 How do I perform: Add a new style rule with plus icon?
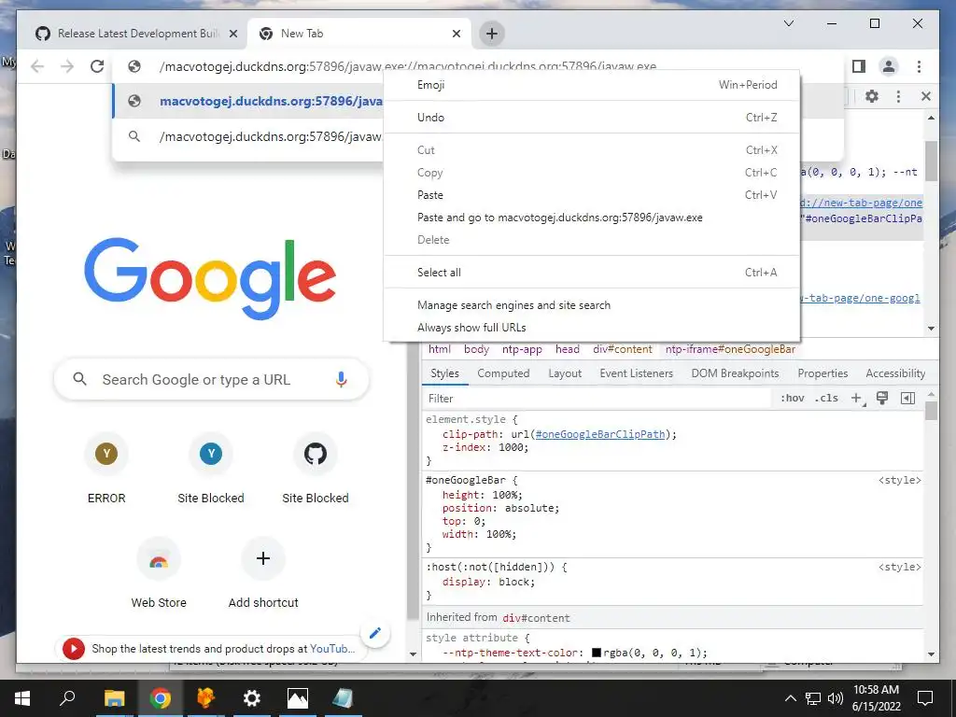857,398
